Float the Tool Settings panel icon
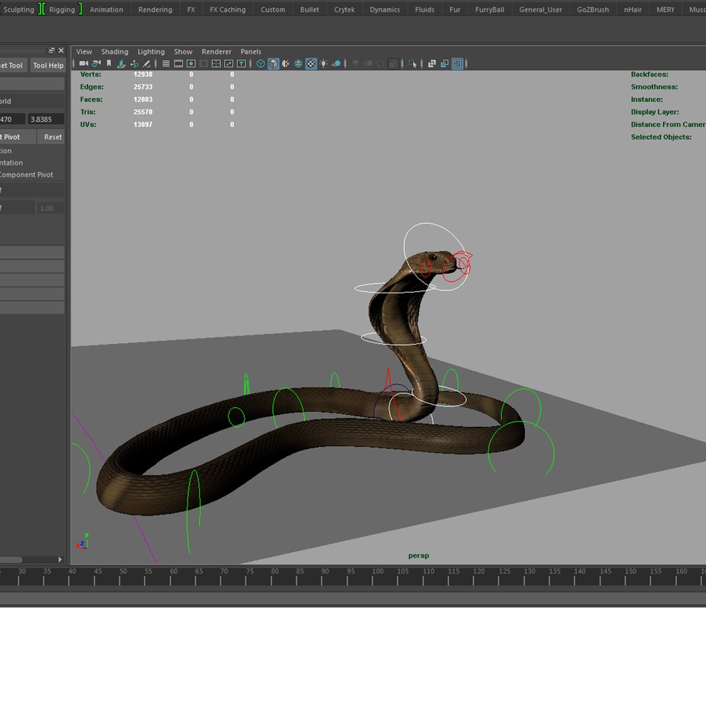The image size is (706, 706). (x=52, y=50)
